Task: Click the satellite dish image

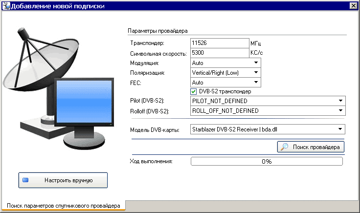Action: (x=39, y=59)
